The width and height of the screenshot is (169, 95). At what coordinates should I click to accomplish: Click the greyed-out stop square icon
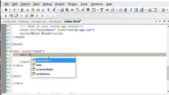[x=21, y=16]
